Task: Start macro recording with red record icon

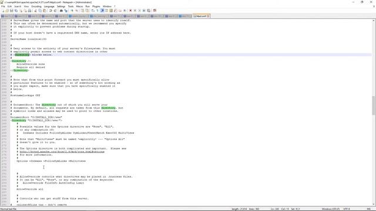Action: coord(130,11)
